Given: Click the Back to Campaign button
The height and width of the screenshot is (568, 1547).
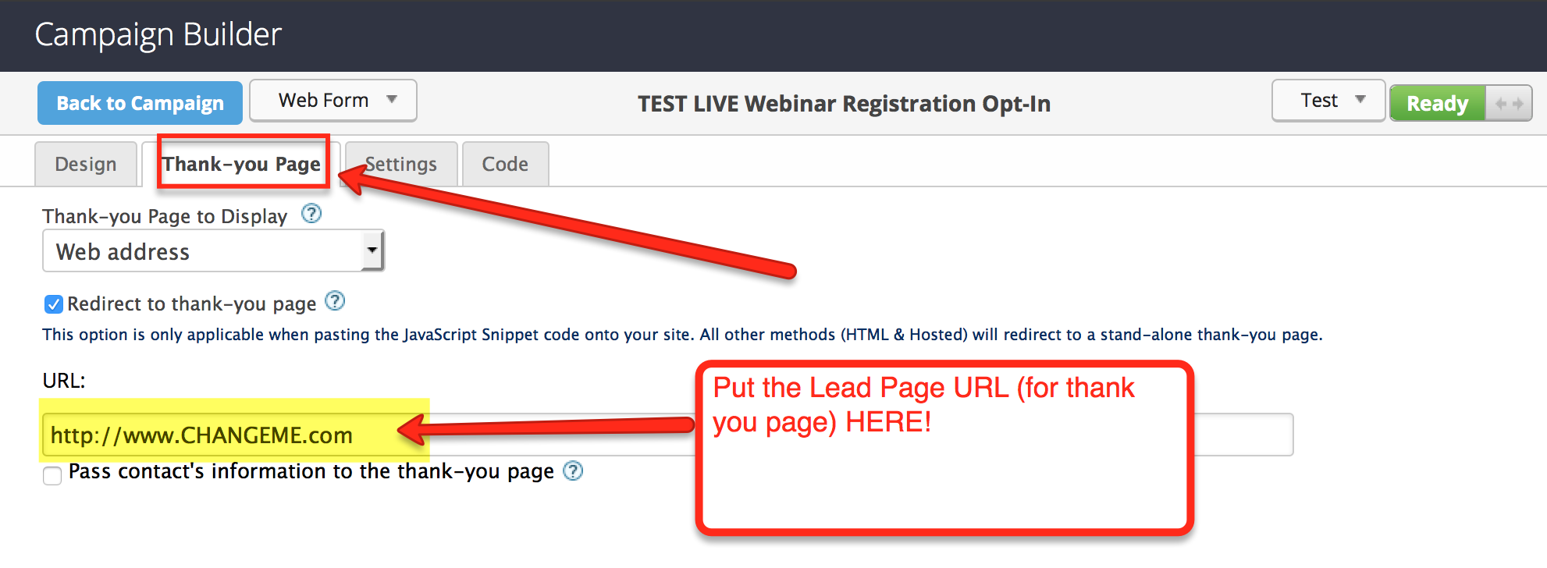Looking at the screenshot, I should click(140, 103).
